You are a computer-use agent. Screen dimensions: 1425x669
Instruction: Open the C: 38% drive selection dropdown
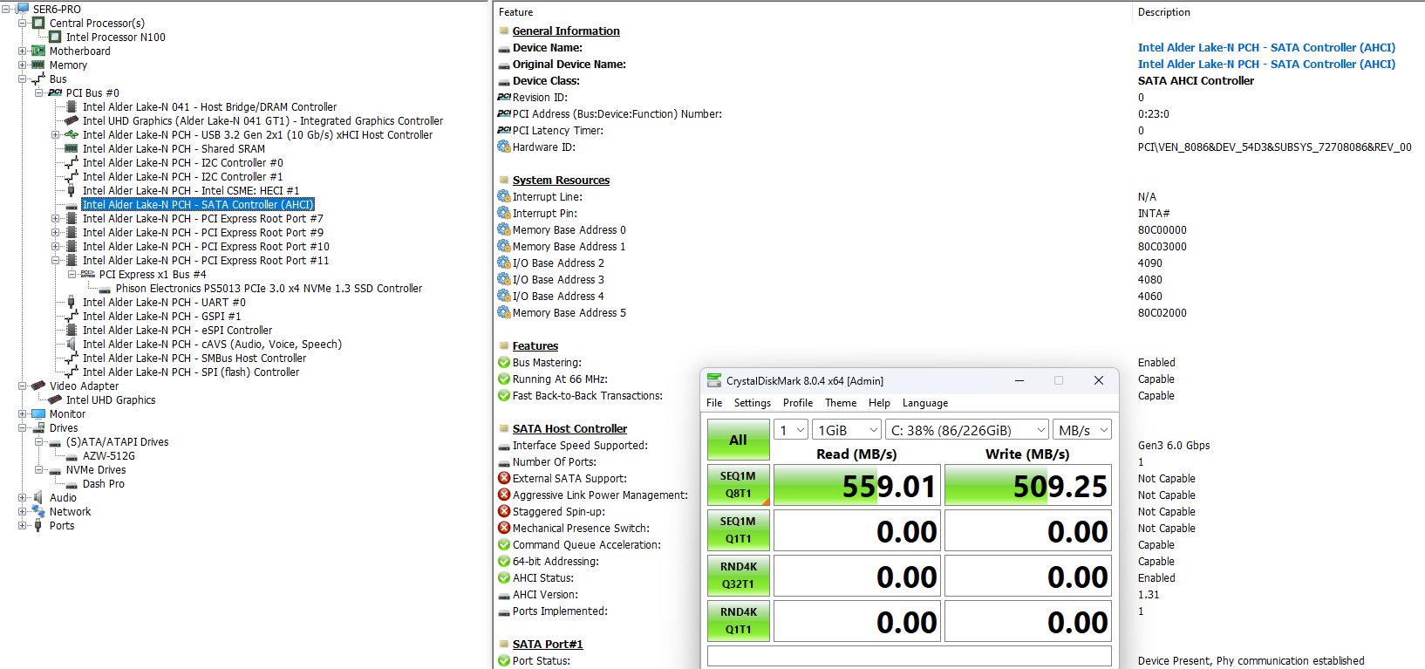(x=967, y=430)
